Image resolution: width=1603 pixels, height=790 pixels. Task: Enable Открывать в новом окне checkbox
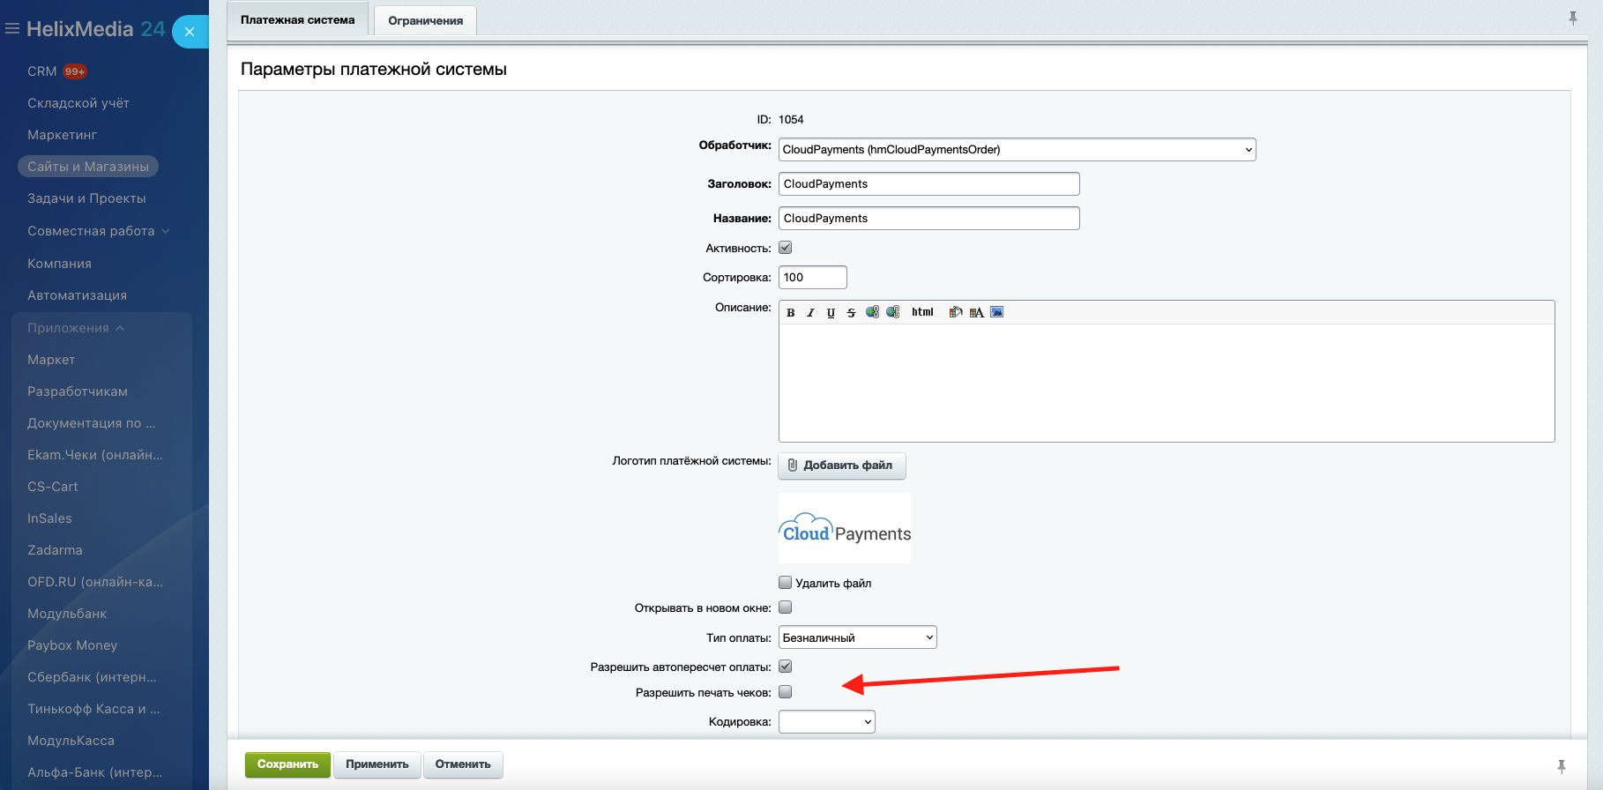coord(786,607)
